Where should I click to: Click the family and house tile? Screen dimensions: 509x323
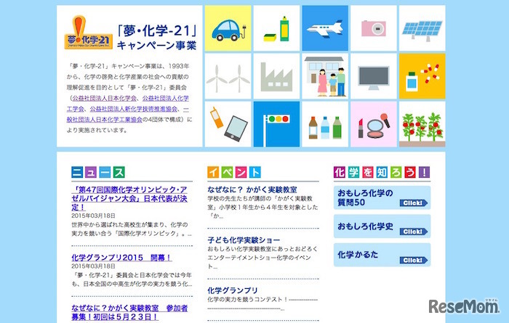(325, 76)
